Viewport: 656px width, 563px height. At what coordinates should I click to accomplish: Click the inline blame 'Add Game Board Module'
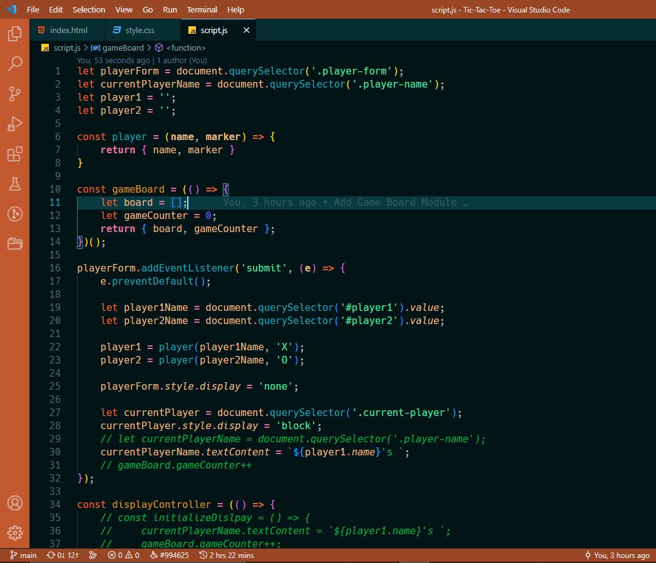point(395,202)
